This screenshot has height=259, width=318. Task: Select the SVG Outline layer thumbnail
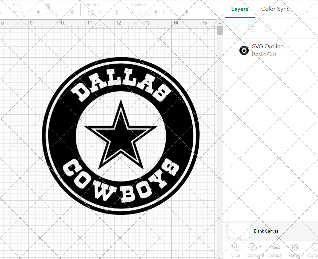point(244,50)
